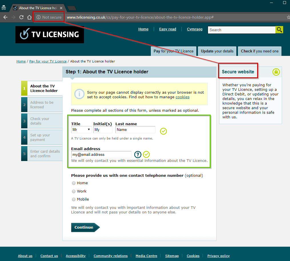Open the Title dropdown showing Mr
Viewport: 290px width, 261px height.
coord(81,129)
